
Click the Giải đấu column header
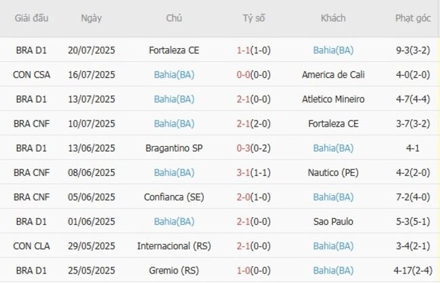click(x=31, y=18)
